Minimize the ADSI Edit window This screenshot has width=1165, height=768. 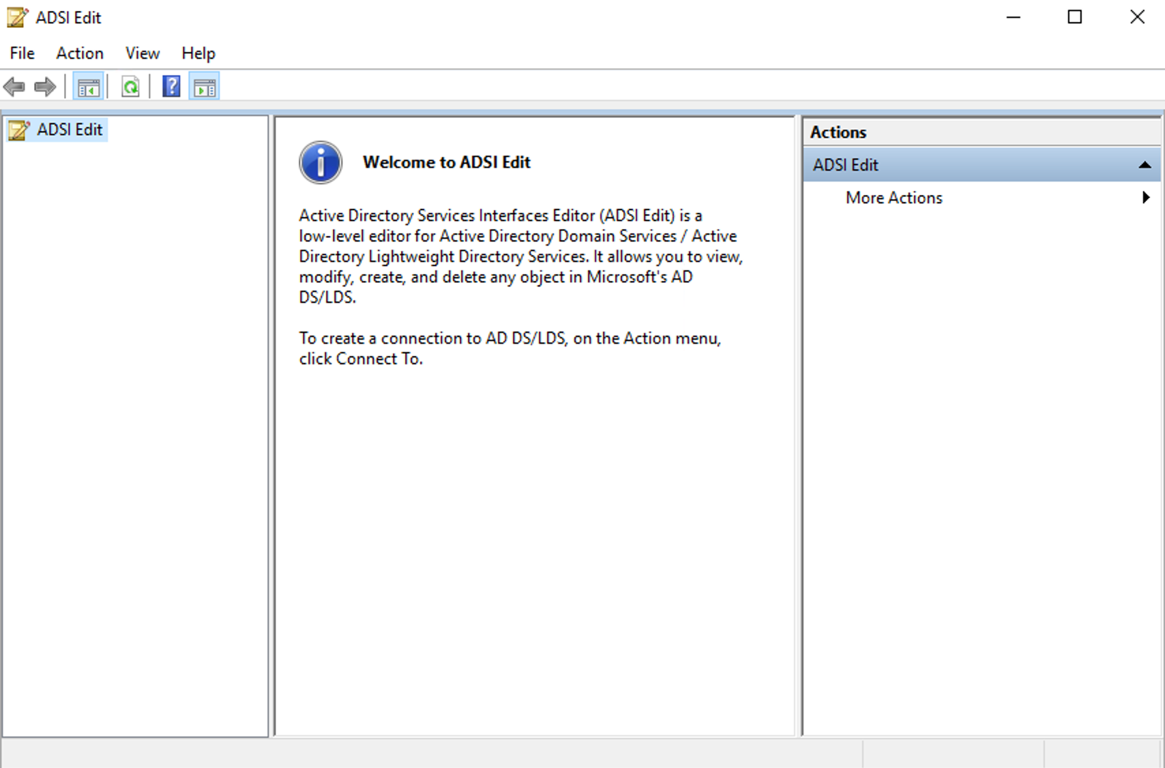click(1014, 17)
